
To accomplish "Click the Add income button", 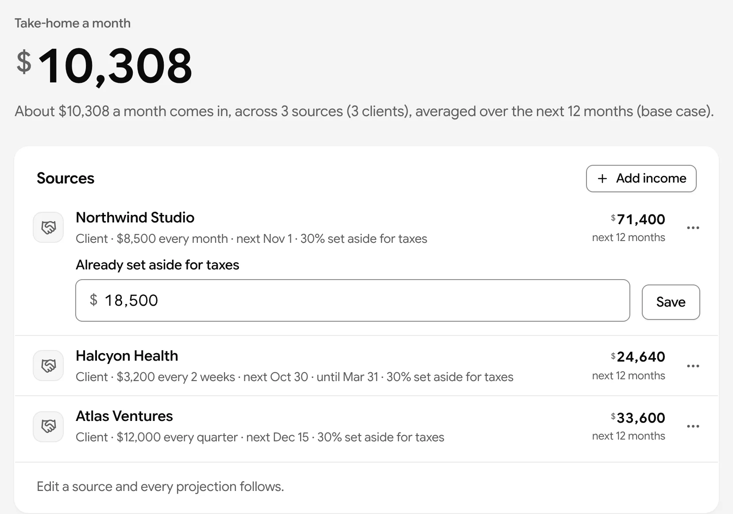I will pos(641,179).
